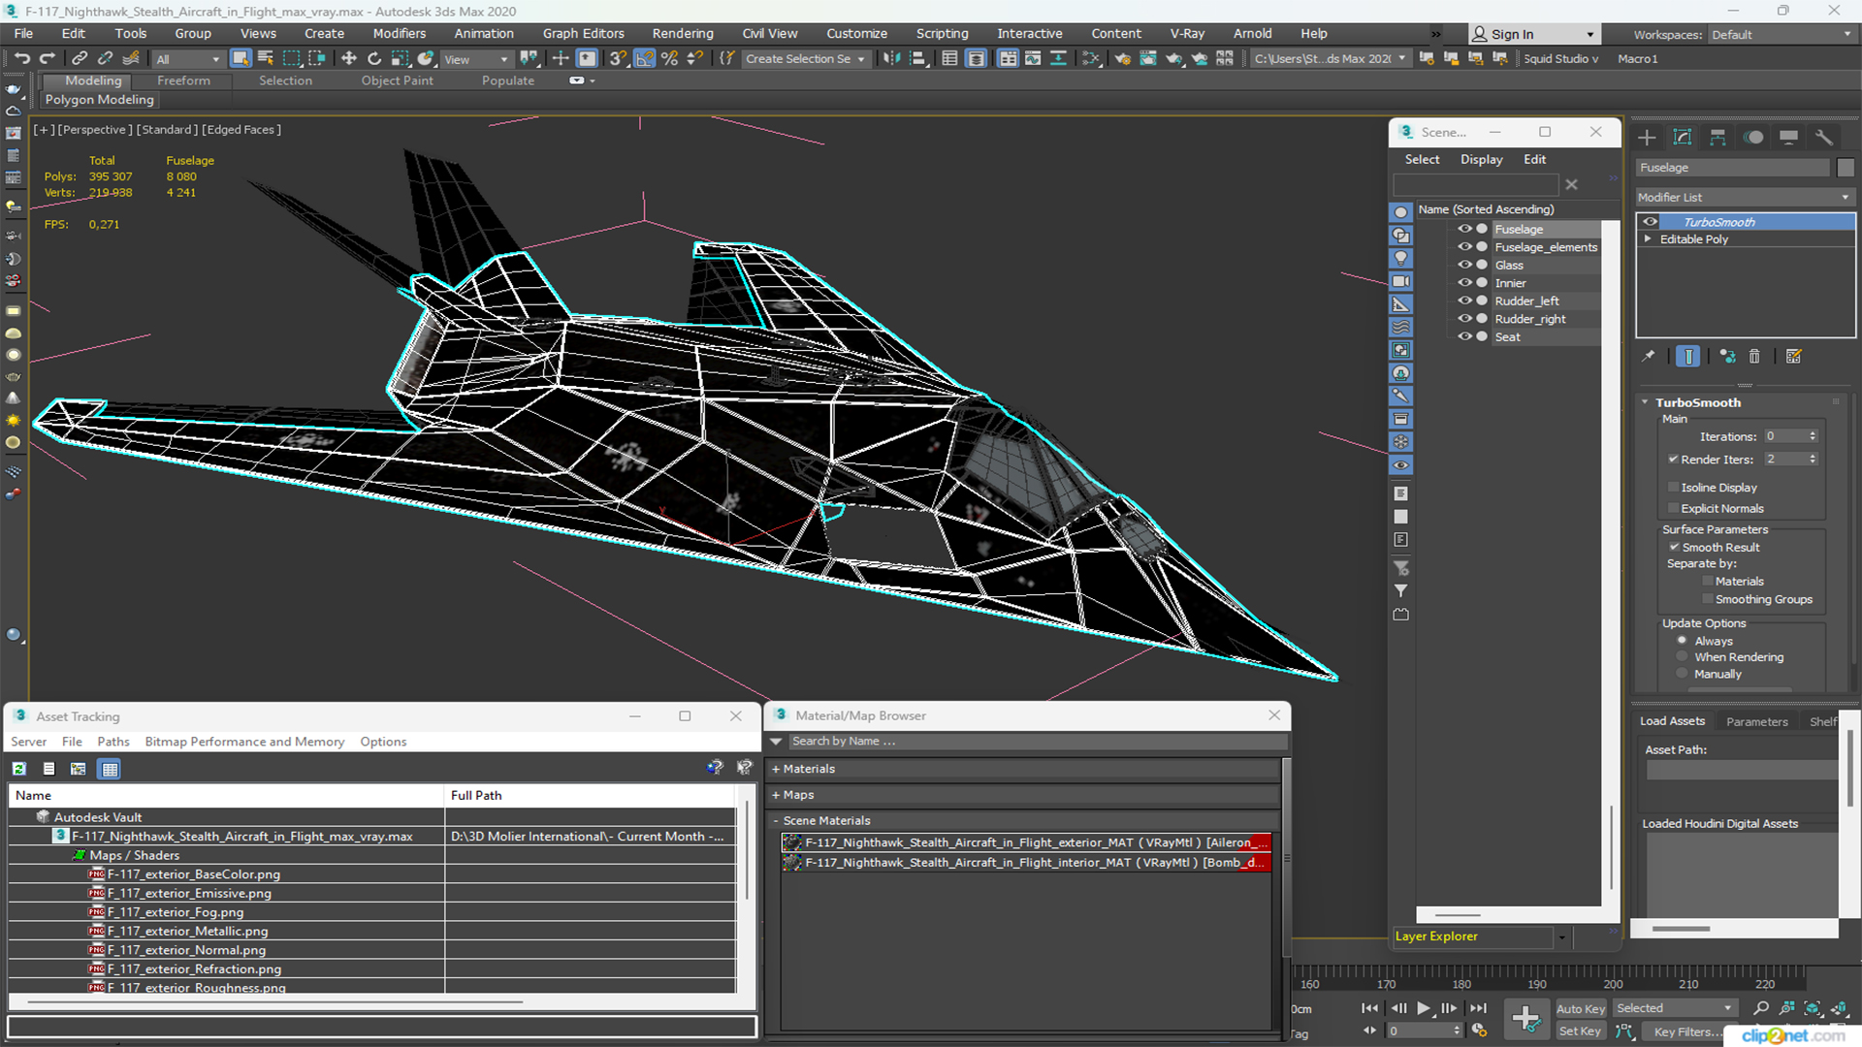Click the Mirror tool icon
Viewport: 1862px width, 1047px height.
891,58
